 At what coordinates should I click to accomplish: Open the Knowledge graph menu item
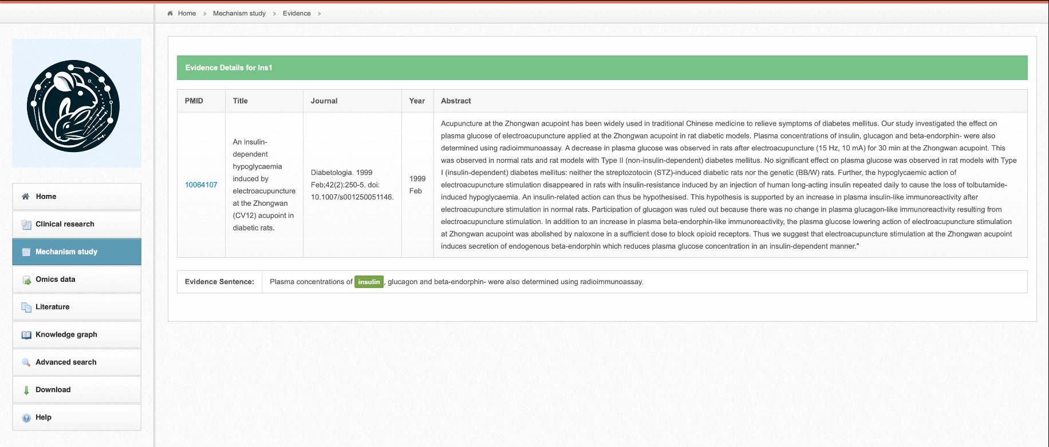(x=66, y=334)
